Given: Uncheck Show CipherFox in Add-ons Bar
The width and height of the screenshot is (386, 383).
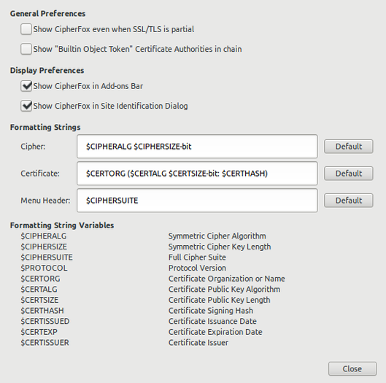Looking at the screenshot, I should point(26,86).
